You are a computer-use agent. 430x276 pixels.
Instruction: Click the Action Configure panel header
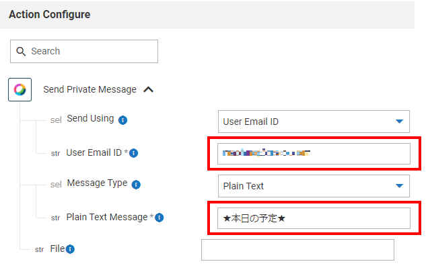pos(49,14)
